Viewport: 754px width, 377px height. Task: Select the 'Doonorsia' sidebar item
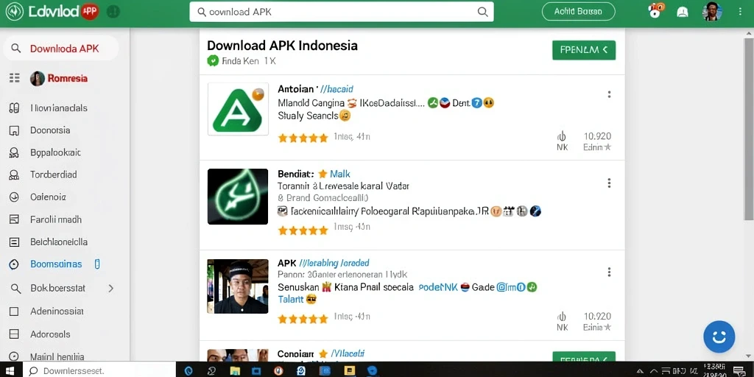point(50,130)
